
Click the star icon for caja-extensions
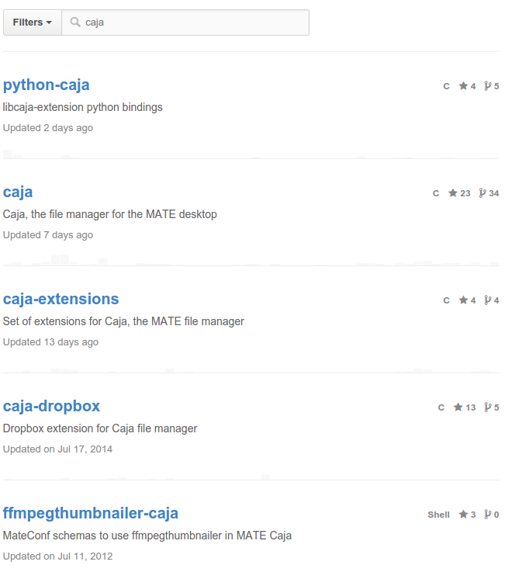(x=463, y=300)
